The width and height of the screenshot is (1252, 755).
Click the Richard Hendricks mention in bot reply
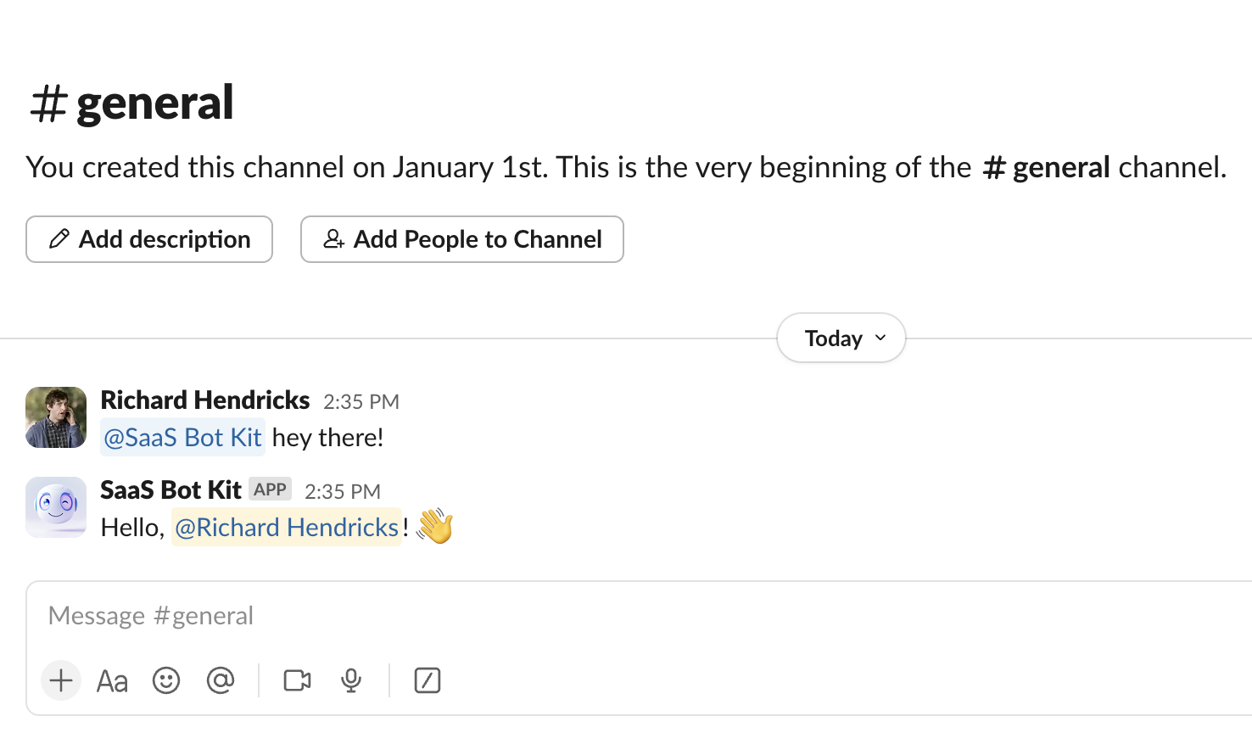[287, 527]
